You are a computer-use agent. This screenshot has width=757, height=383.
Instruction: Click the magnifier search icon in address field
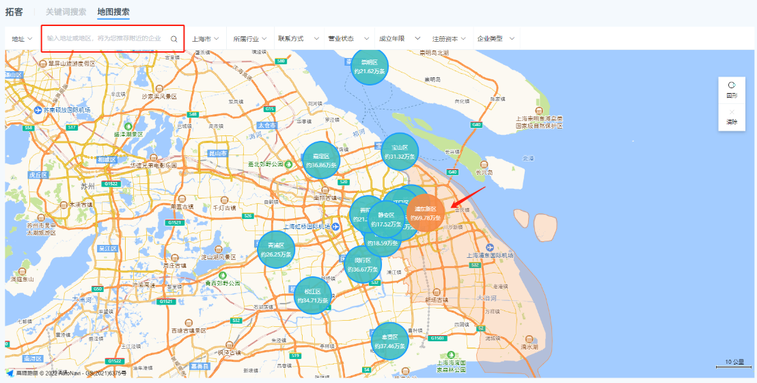pos(174,39)
